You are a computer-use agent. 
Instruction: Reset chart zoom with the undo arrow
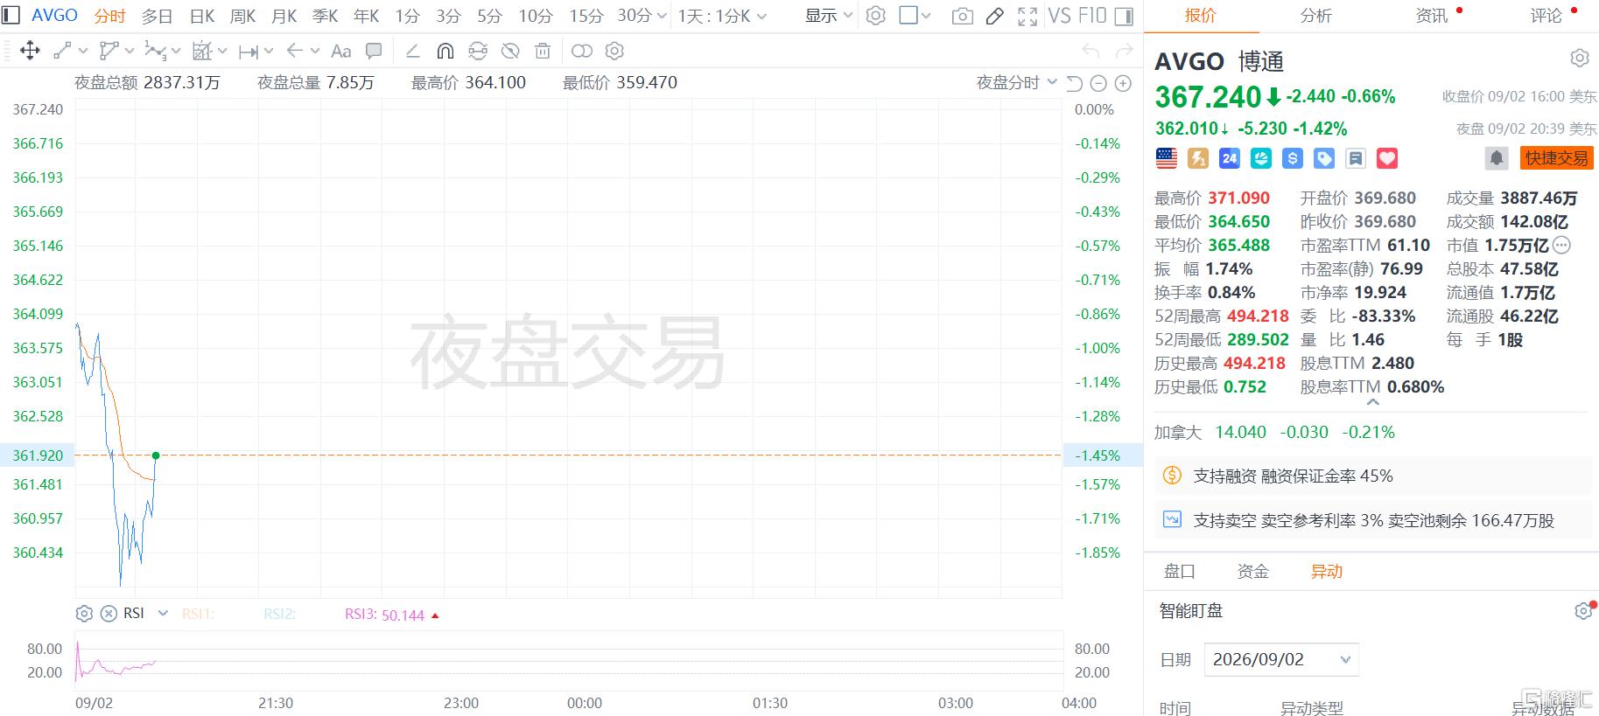pyautogui.click(x=1075, y=83)
